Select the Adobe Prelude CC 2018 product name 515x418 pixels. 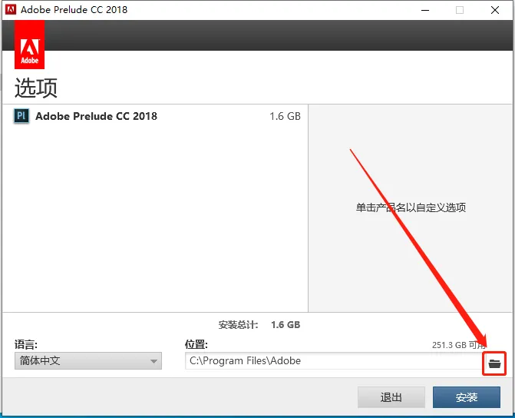coord(96,116)
